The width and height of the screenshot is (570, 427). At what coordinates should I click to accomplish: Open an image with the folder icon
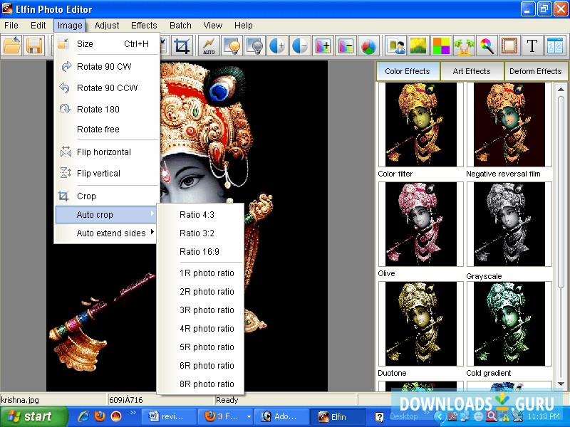click(x=12, y=46)
